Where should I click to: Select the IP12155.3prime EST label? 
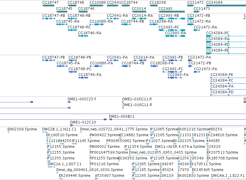click(60, 147)
